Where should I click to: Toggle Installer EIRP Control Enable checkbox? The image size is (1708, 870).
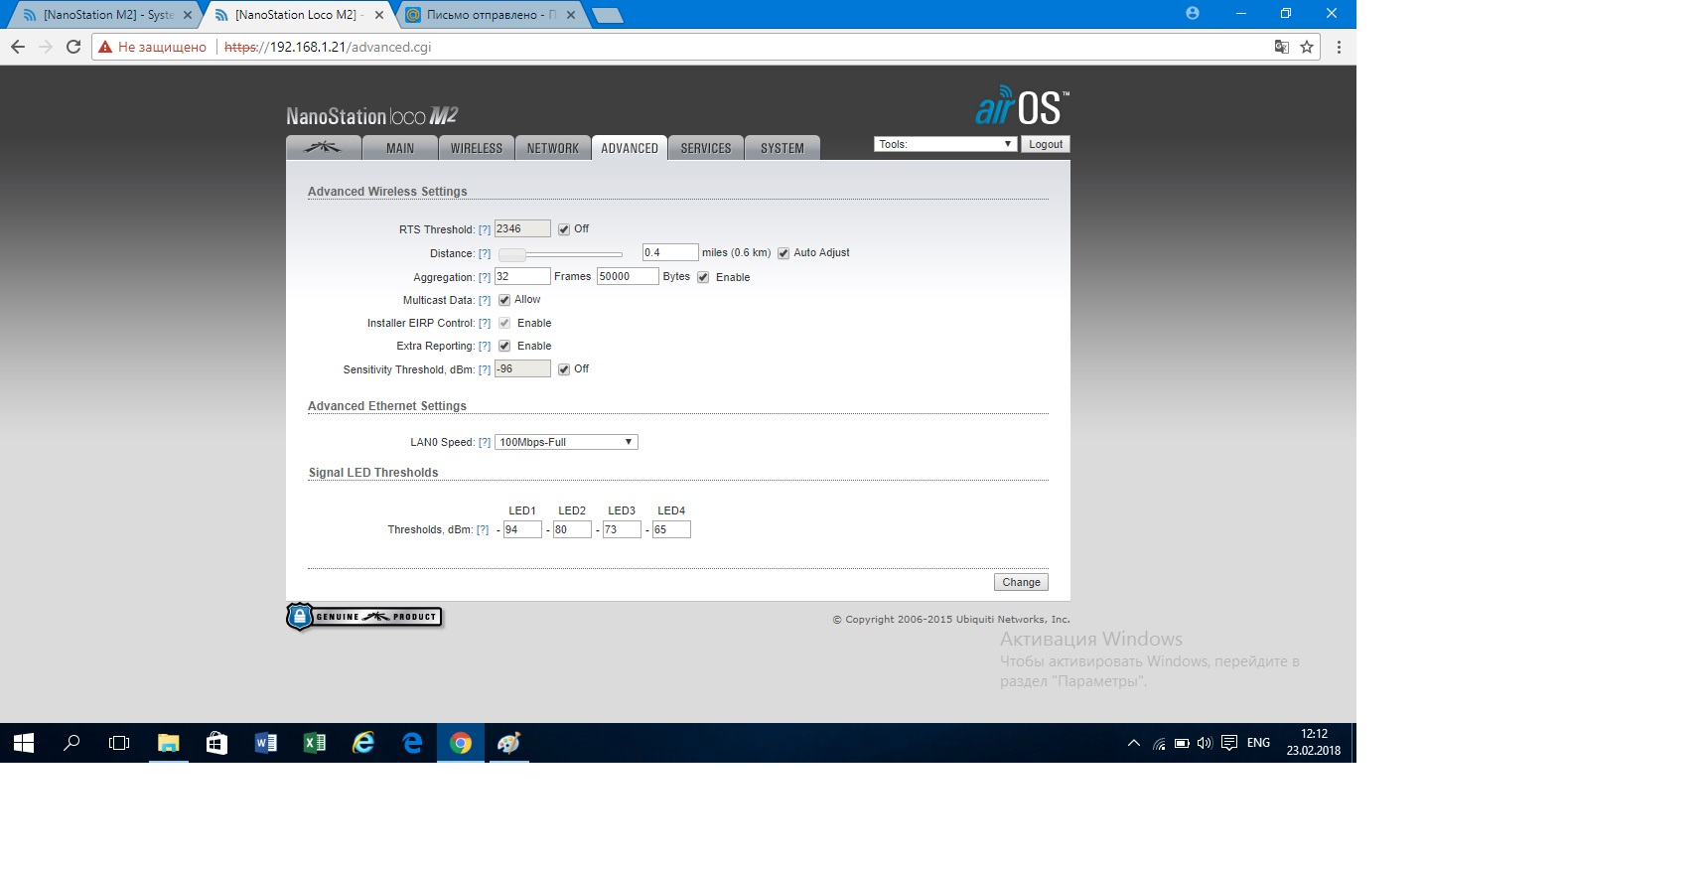point(504,323)
